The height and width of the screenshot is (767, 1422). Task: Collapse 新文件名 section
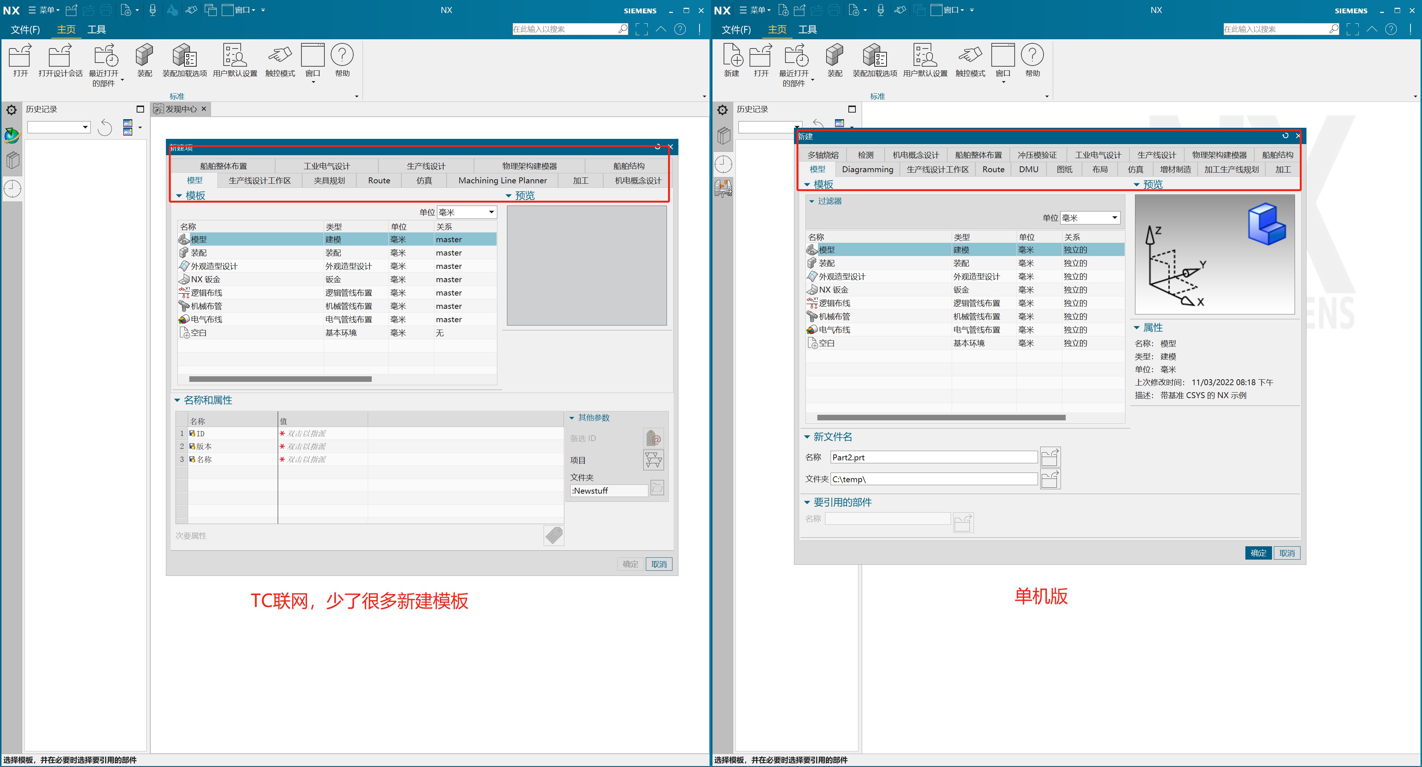click(x=807, y=437)
